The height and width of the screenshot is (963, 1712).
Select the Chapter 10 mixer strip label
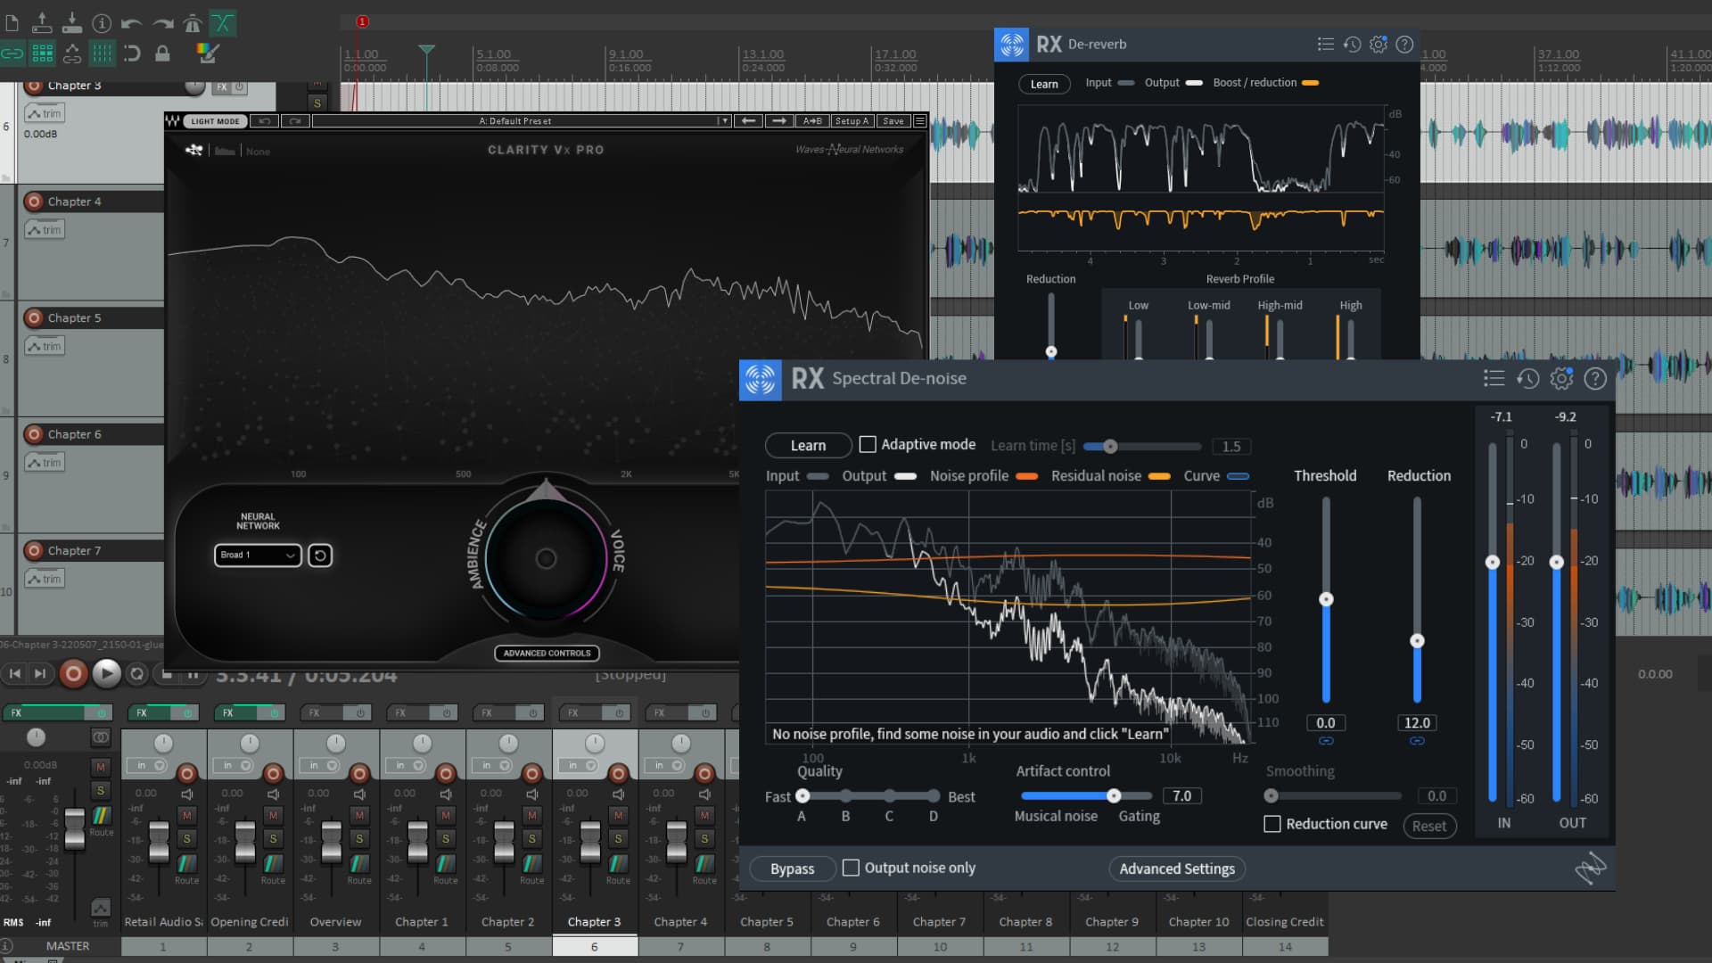pos(1198,922)
